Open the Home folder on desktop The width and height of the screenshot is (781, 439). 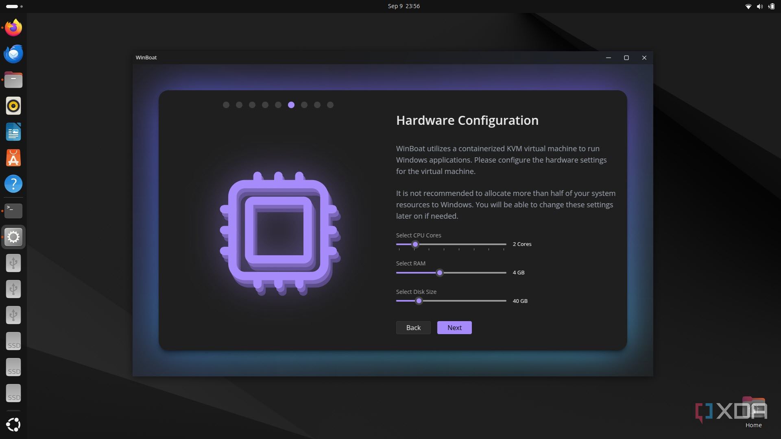coord(753,412)
